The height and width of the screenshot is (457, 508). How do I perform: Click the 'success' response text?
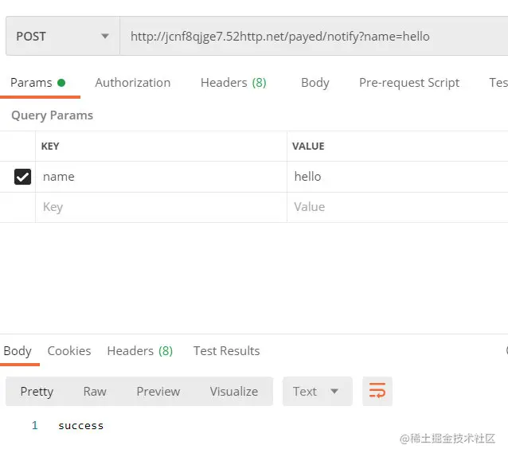(x=81, y=426)
